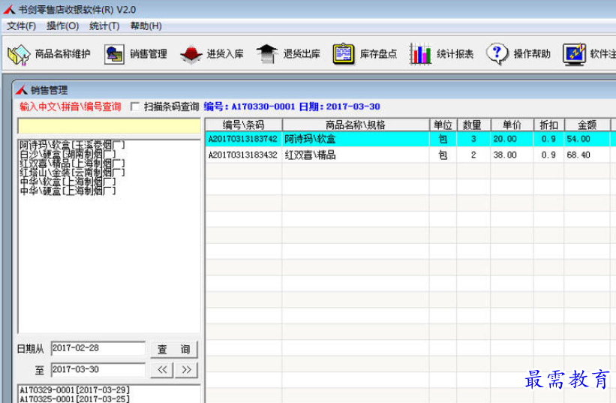Click the 销售管理 window logo icon
Viewport: 616px width, 403px height.
click(22, 90)
